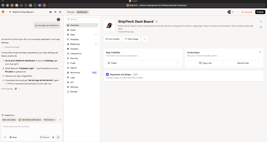Click the add collaborator plus icon

pos(233,12)
